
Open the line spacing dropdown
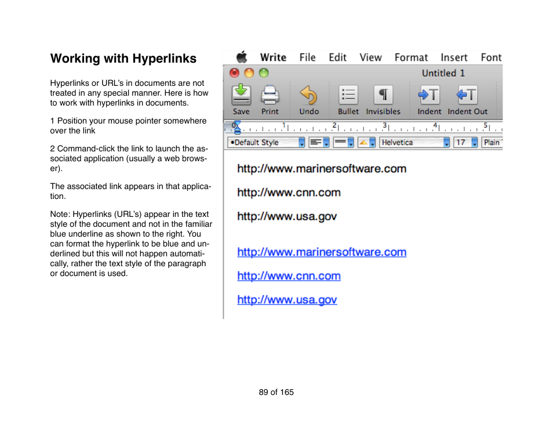[x=343, y=143]
